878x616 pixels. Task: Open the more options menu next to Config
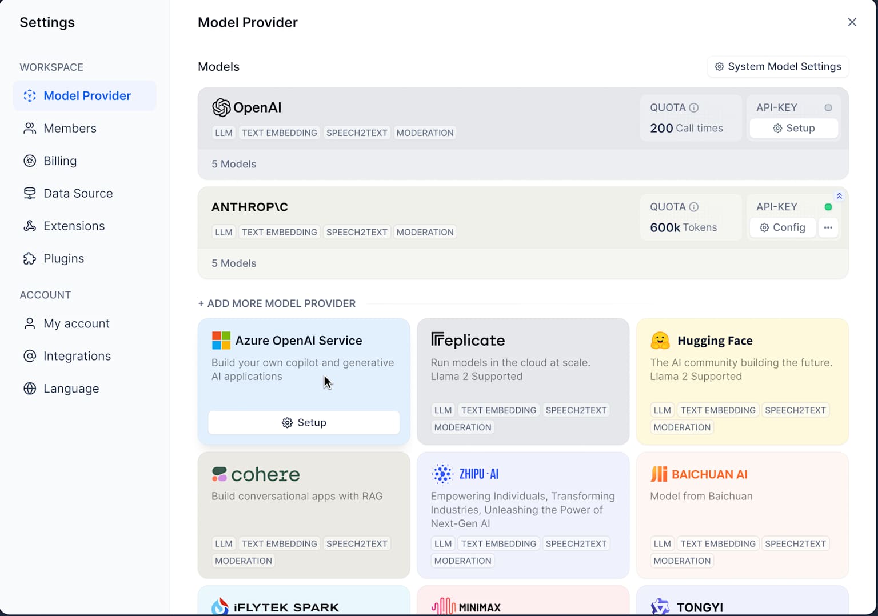point(828,227)
